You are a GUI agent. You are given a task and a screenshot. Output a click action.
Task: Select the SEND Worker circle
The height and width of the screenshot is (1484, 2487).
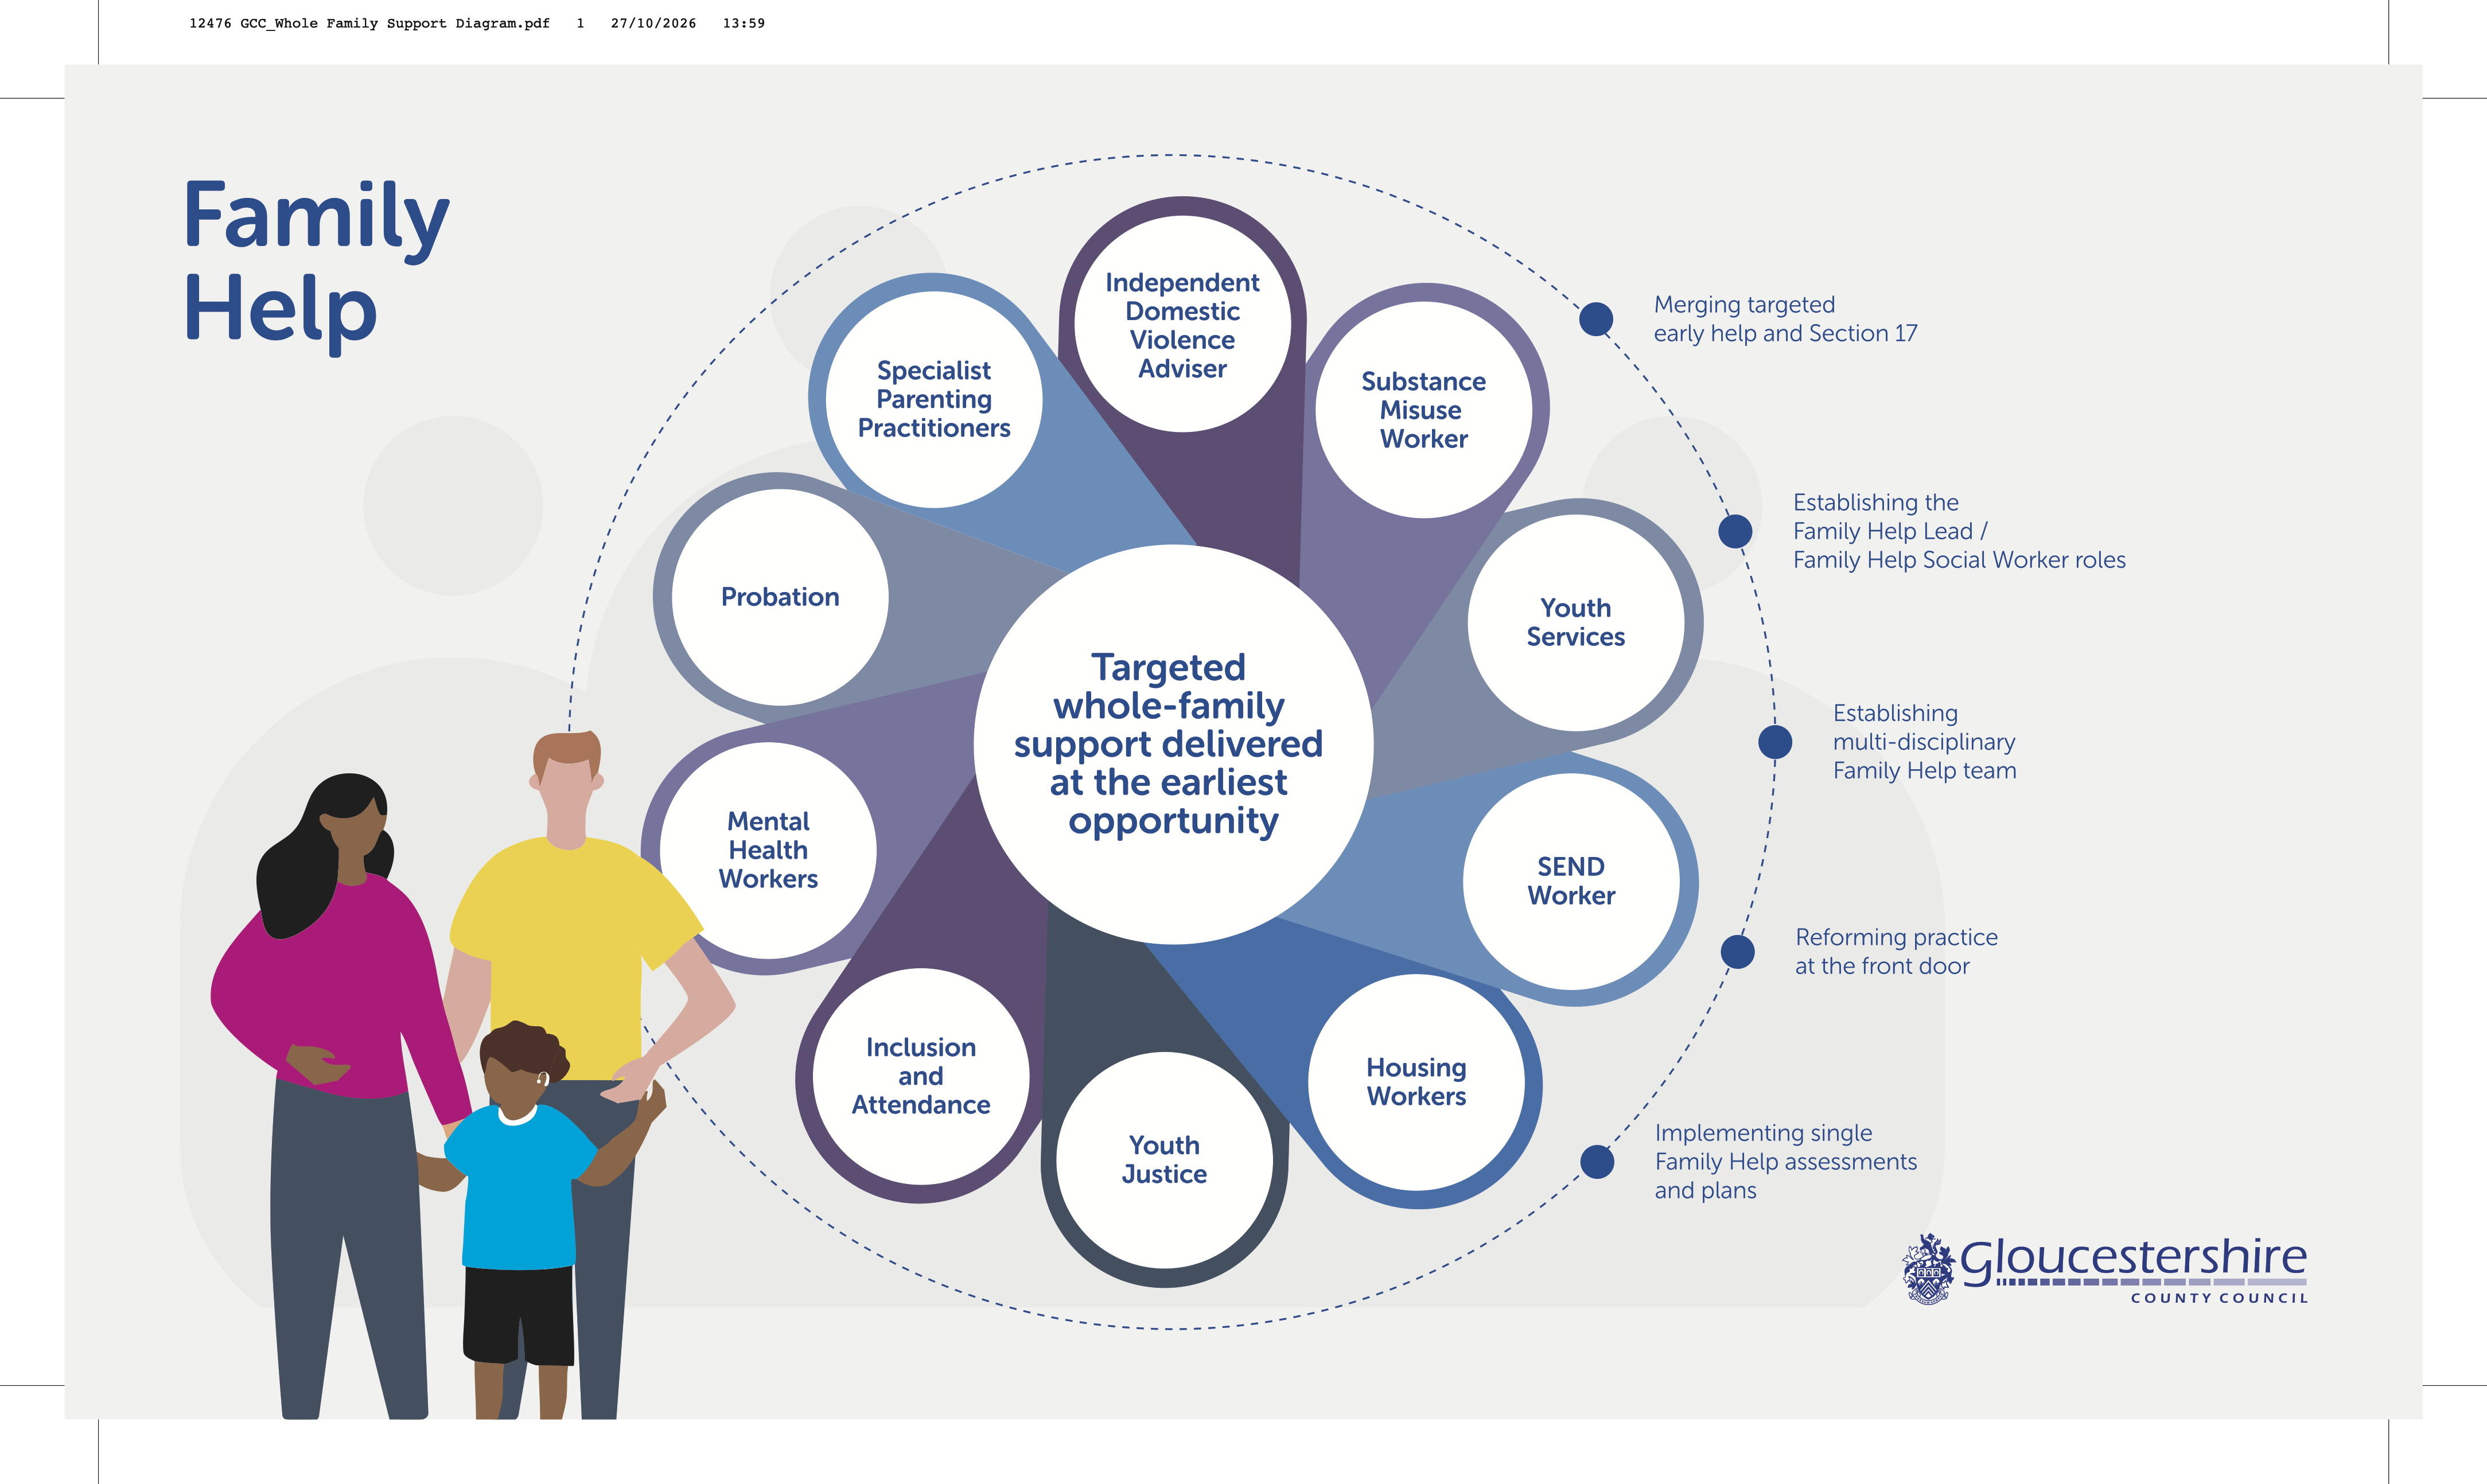click(1571, 881)
